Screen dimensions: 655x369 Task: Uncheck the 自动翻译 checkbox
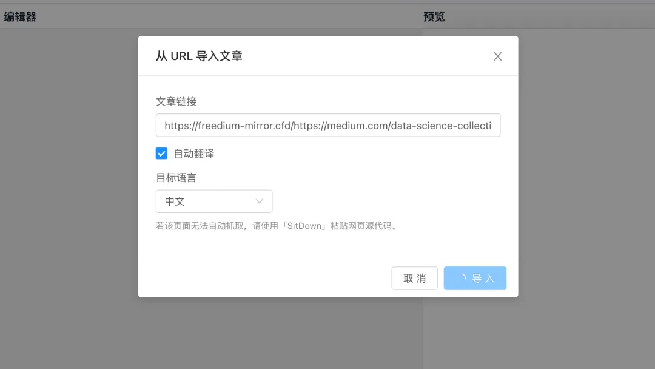point(162,154)
